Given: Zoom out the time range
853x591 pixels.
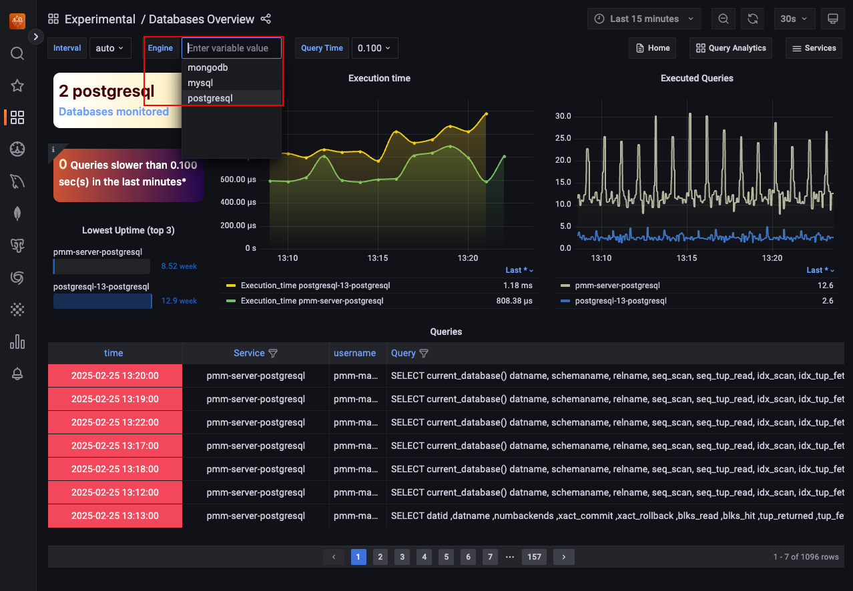Looking at the screenshot, I should coord(724,19).
